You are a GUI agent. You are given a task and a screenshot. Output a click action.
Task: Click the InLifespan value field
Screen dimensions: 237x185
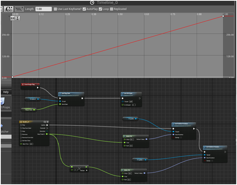(x=134, y=105)
